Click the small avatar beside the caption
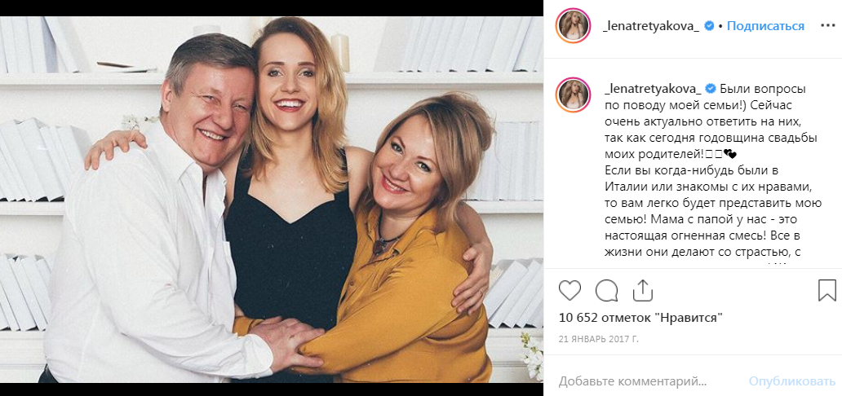This screenshot has width=842, height=396. [x=574, y=95]
